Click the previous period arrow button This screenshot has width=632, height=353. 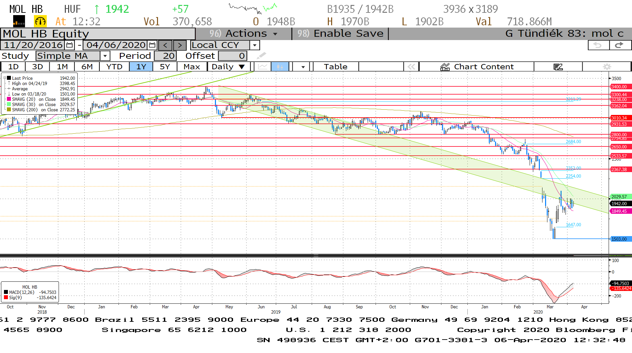click(x=165, y=45)
